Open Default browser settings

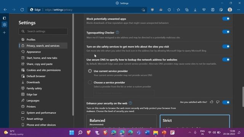coord(43,76)
